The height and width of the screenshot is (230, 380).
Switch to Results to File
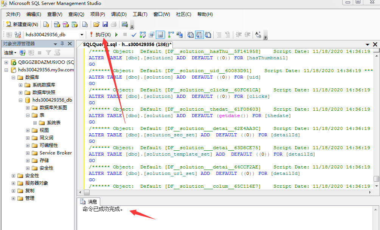coord(208,35)
